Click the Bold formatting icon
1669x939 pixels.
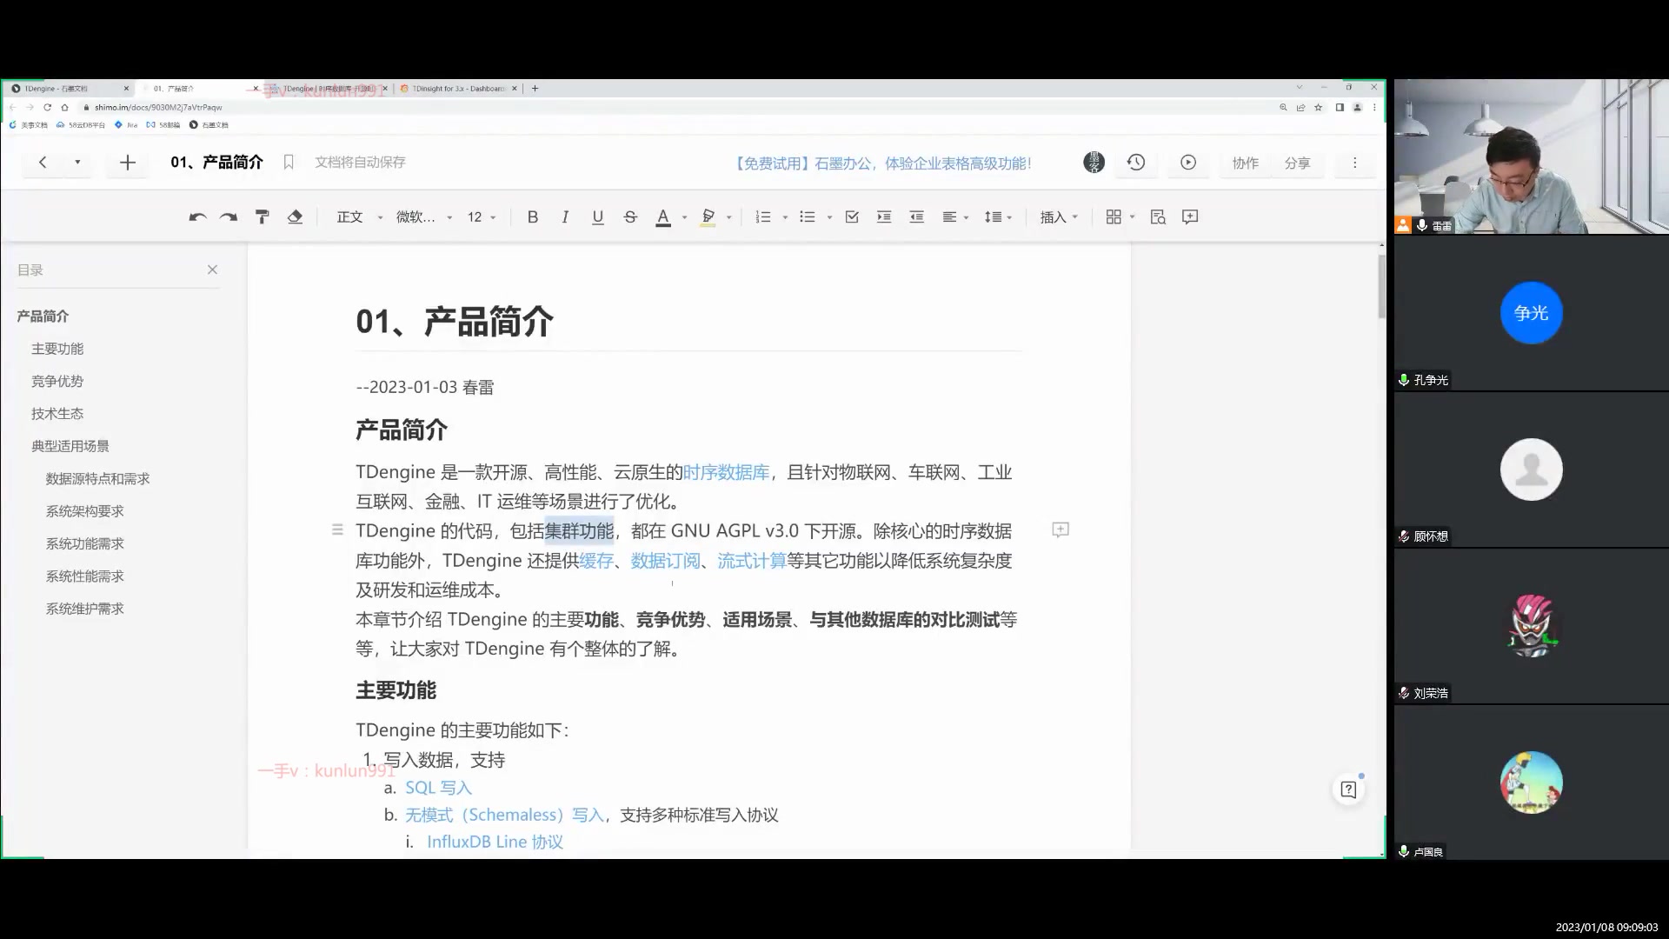pyautogui.click(x=531, y=216)
